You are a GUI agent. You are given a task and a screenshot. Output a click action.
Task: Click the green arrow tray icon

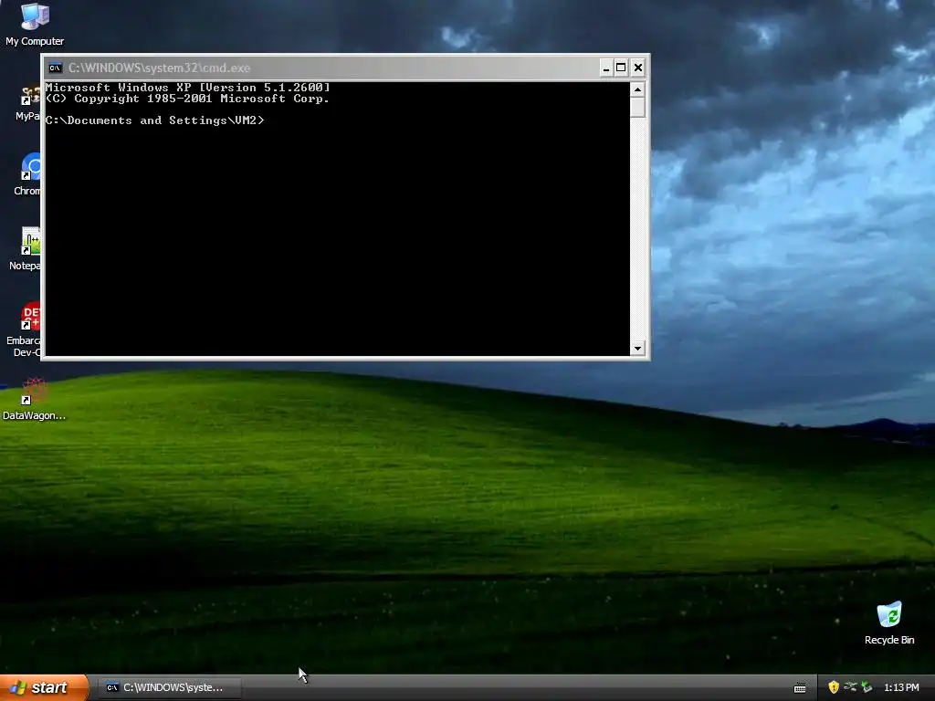point(867,687)
